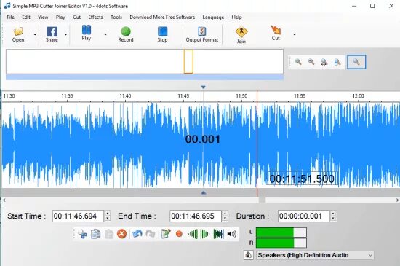Click the 11:55 mark on time ruler
This screenshot has width=400, height=266.
[x=300, y=95]
